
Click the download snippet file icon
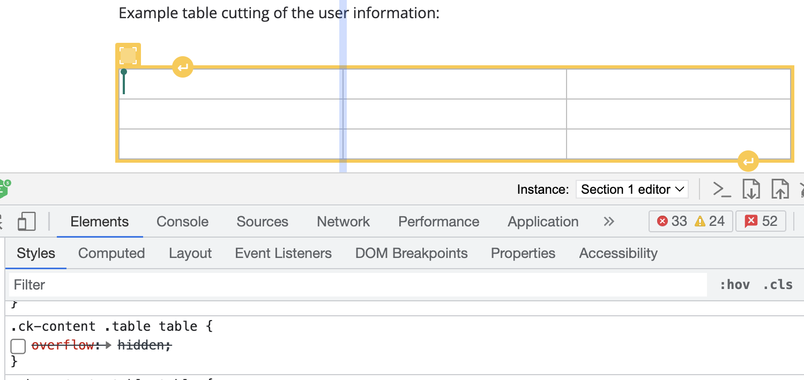pos(751,189)
